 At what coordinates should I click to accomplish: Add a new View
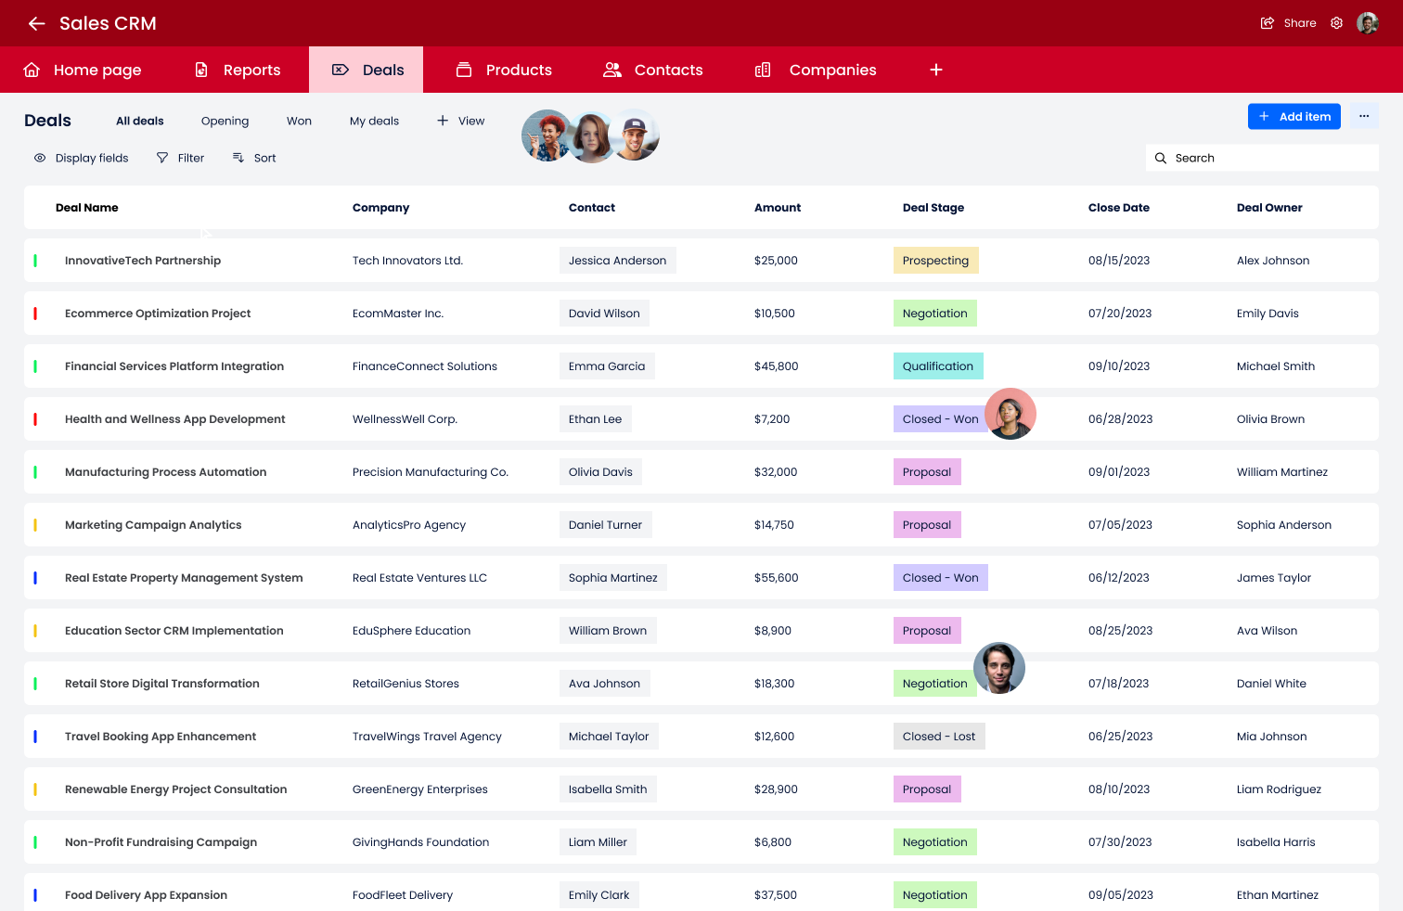tap(461, 121)
